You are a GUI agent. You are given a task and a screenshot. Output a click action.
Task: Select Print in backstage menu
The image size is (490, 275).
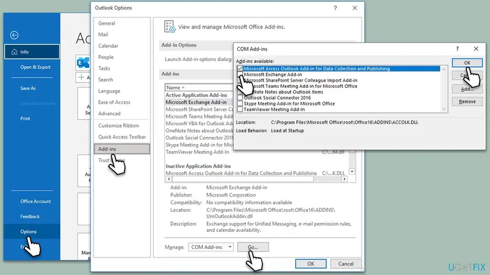(x=25, y=119)
